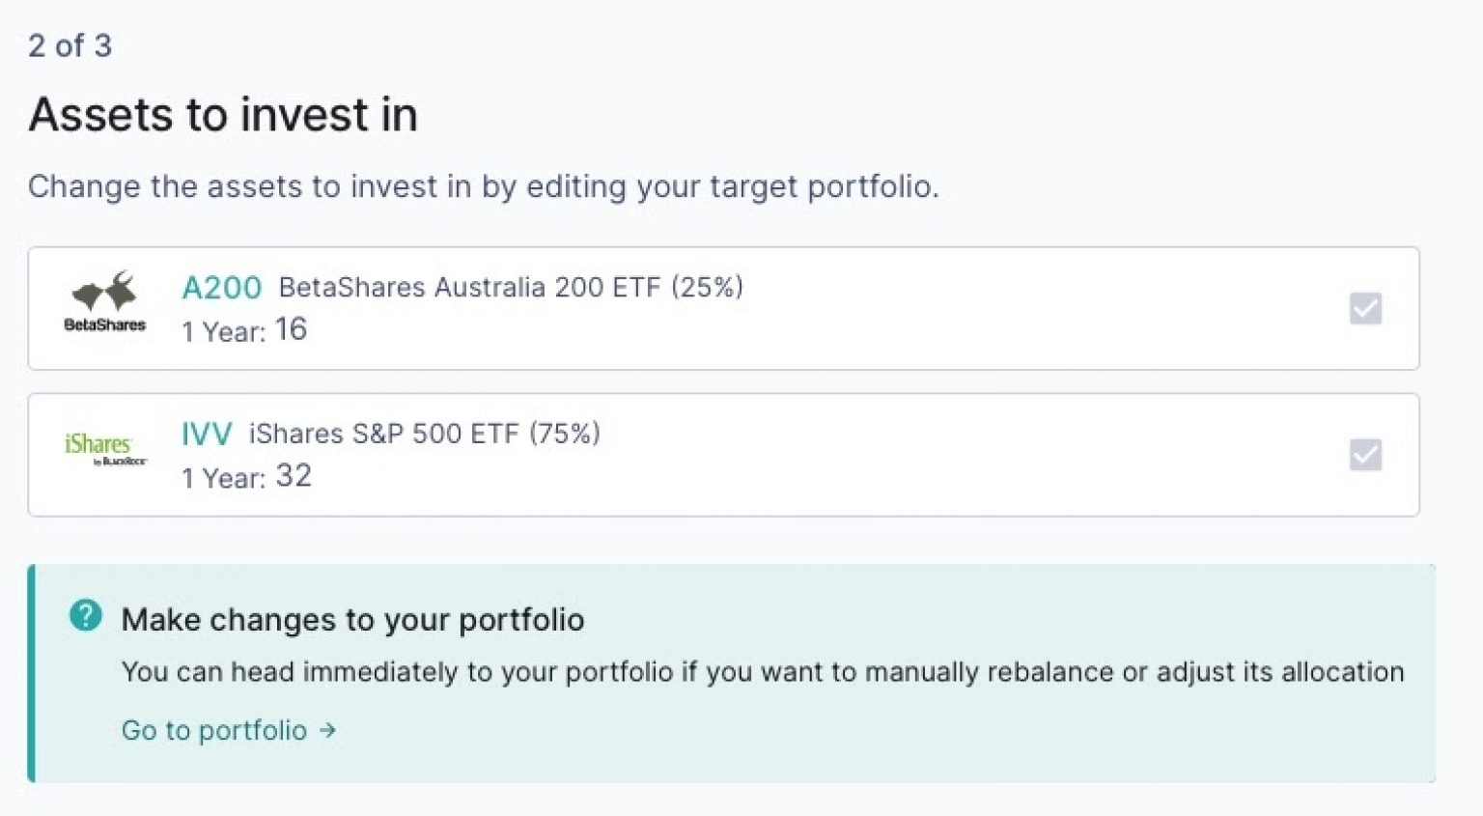
Task: Select the Assets to invest in heading
Action: 223,114
